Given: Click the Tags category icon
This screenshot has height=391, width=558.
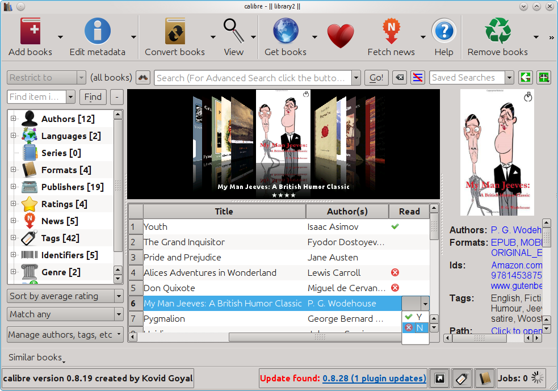Looking at the screenshot, I should (x=29, y=238).
